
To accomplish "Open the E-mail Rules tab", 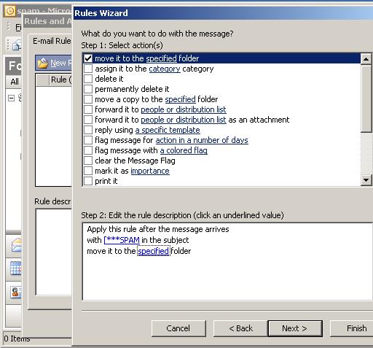I will [52, 41].
